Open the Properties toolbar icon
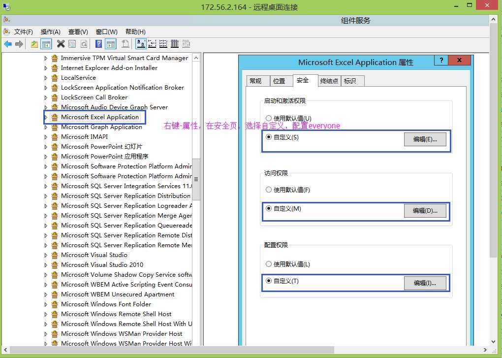This screenshot has height=358, width=502. coord(72,44)
